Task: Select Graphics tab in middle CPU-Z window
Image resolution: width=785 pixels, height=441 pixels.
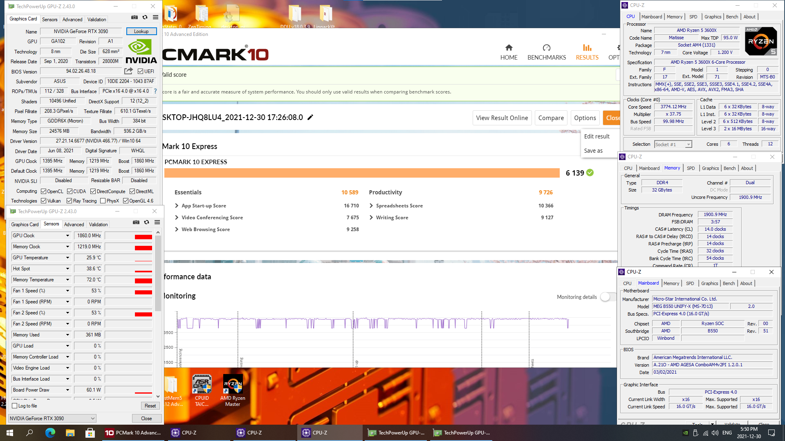Action: tap(710, 168)
